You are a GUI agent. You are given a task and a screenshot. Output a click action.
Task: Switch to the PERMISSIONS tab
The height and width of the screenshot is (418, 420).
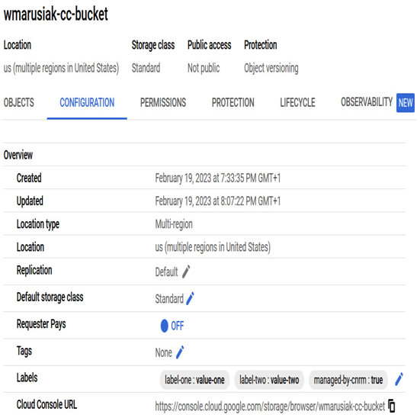163,102
